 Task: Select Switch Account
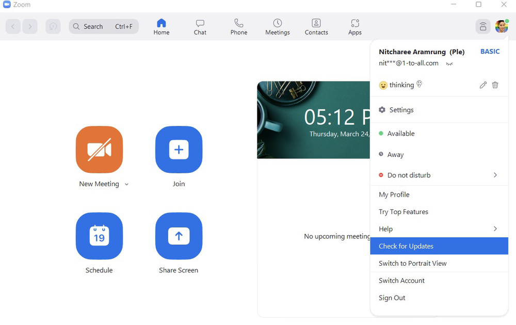coord(439,281)
